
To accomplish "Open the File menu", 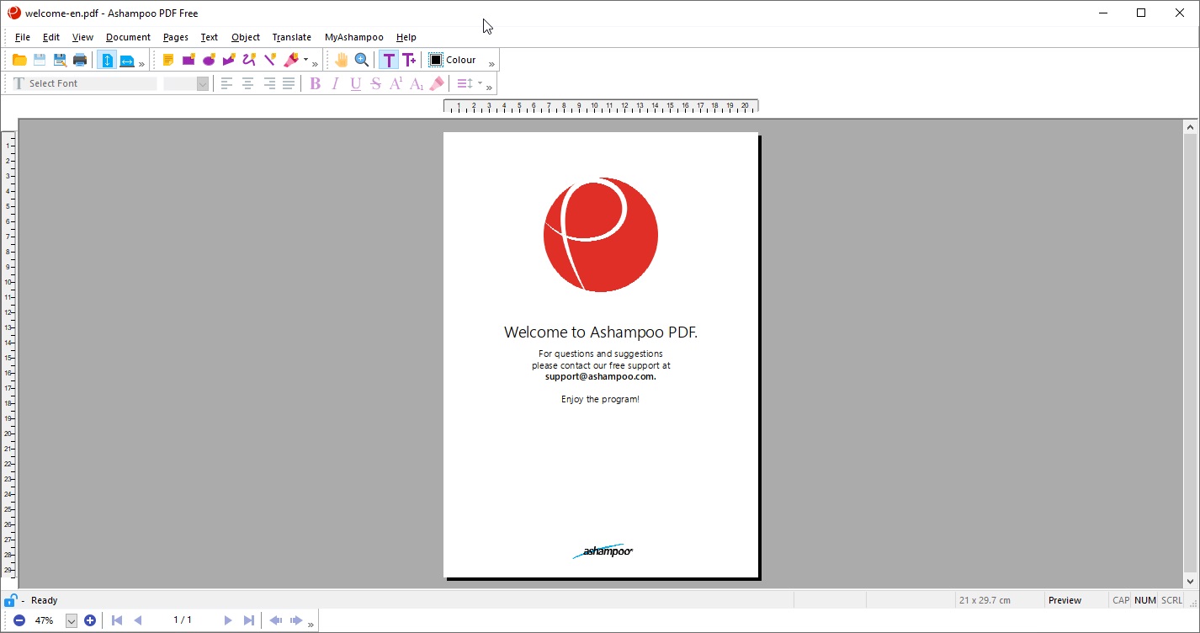I will tap(23, 37).
